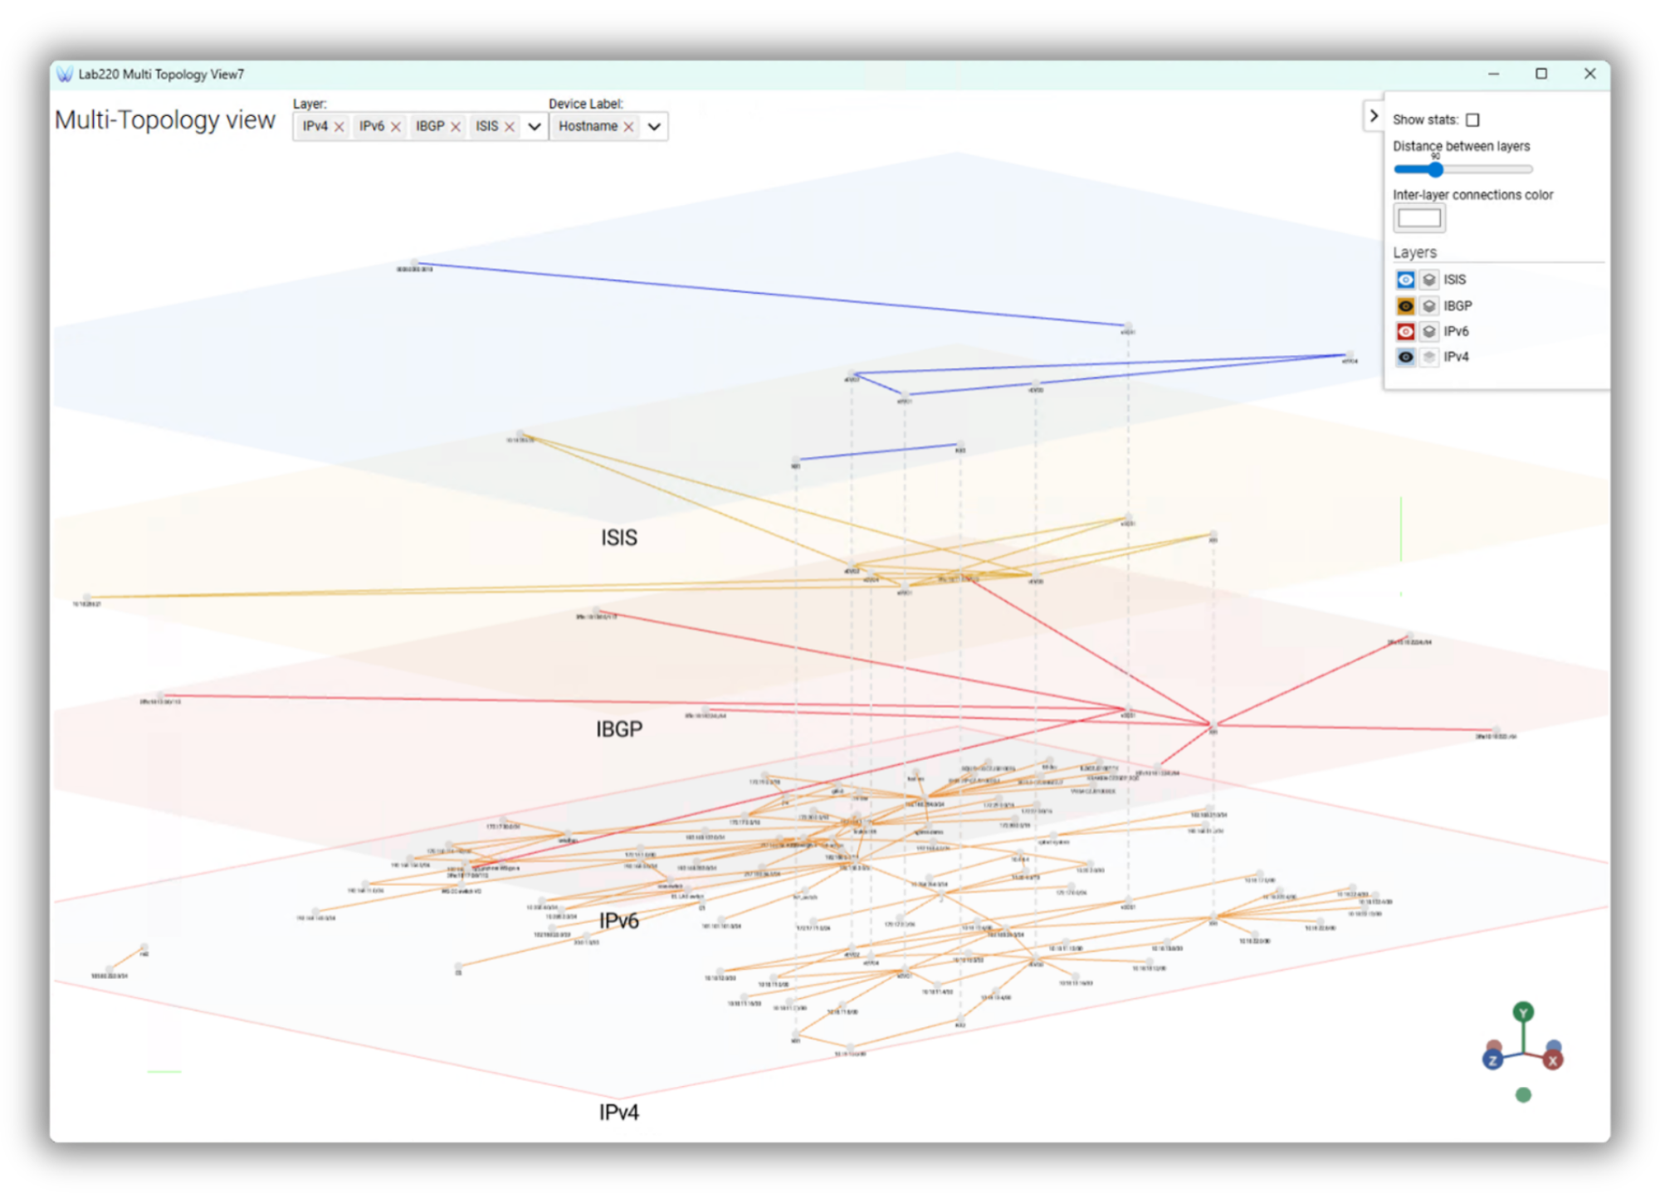Toggle visibility of the IPv4 layer
Screen dimensions: 1660x1203
[x=1405, y=358]
